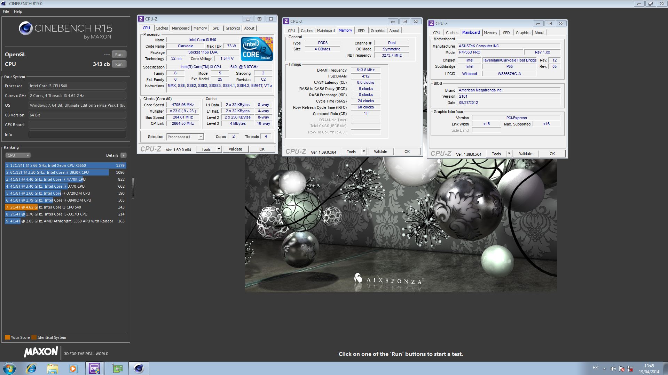Select Core i7-4770K ranking entry
Viewport: 668px width, 375px height.
65,179
